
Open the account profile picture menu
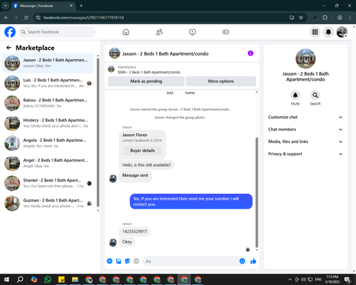342,32
